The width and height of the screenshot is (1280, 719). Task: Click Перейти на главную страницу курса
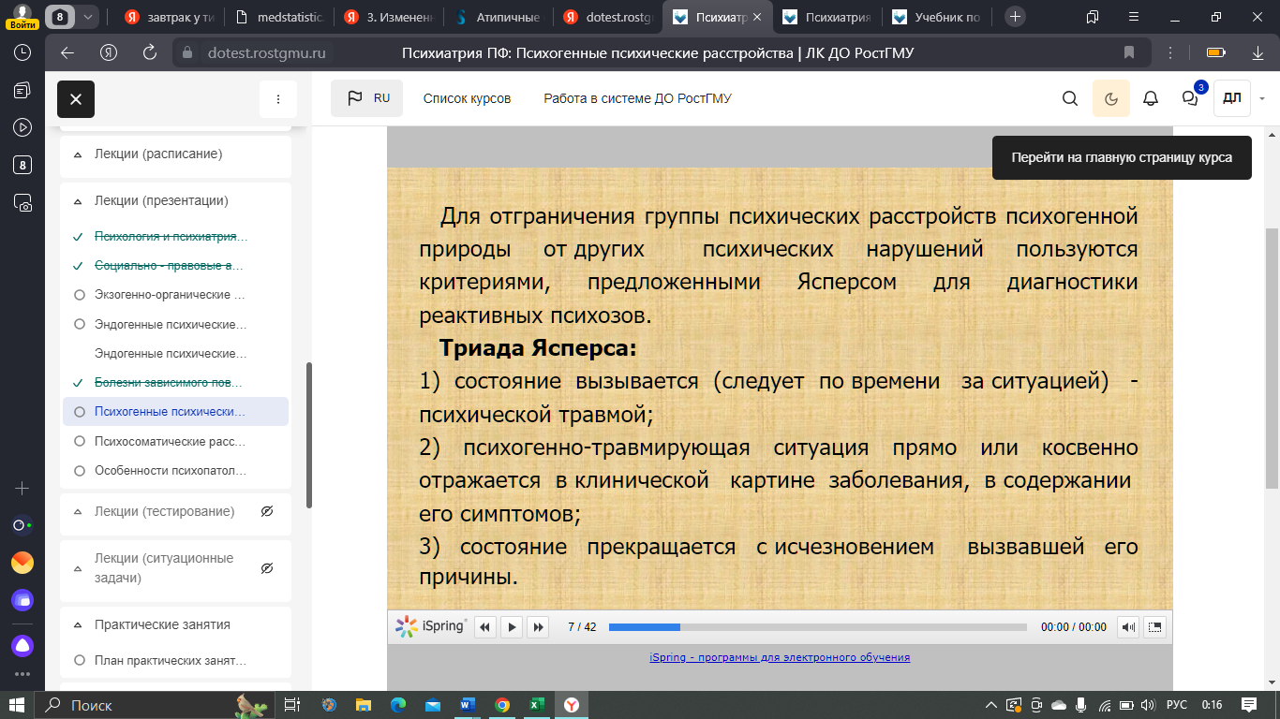tap(1122, 158)
